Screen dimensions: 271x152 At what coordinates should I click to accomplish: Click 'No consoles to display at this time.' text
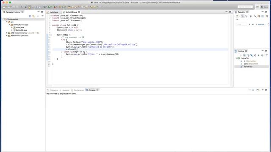(x=61, y=94)
